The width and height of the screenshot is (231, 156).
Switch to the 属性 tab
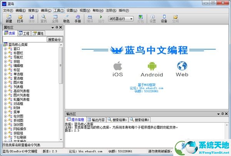point(38,33)
